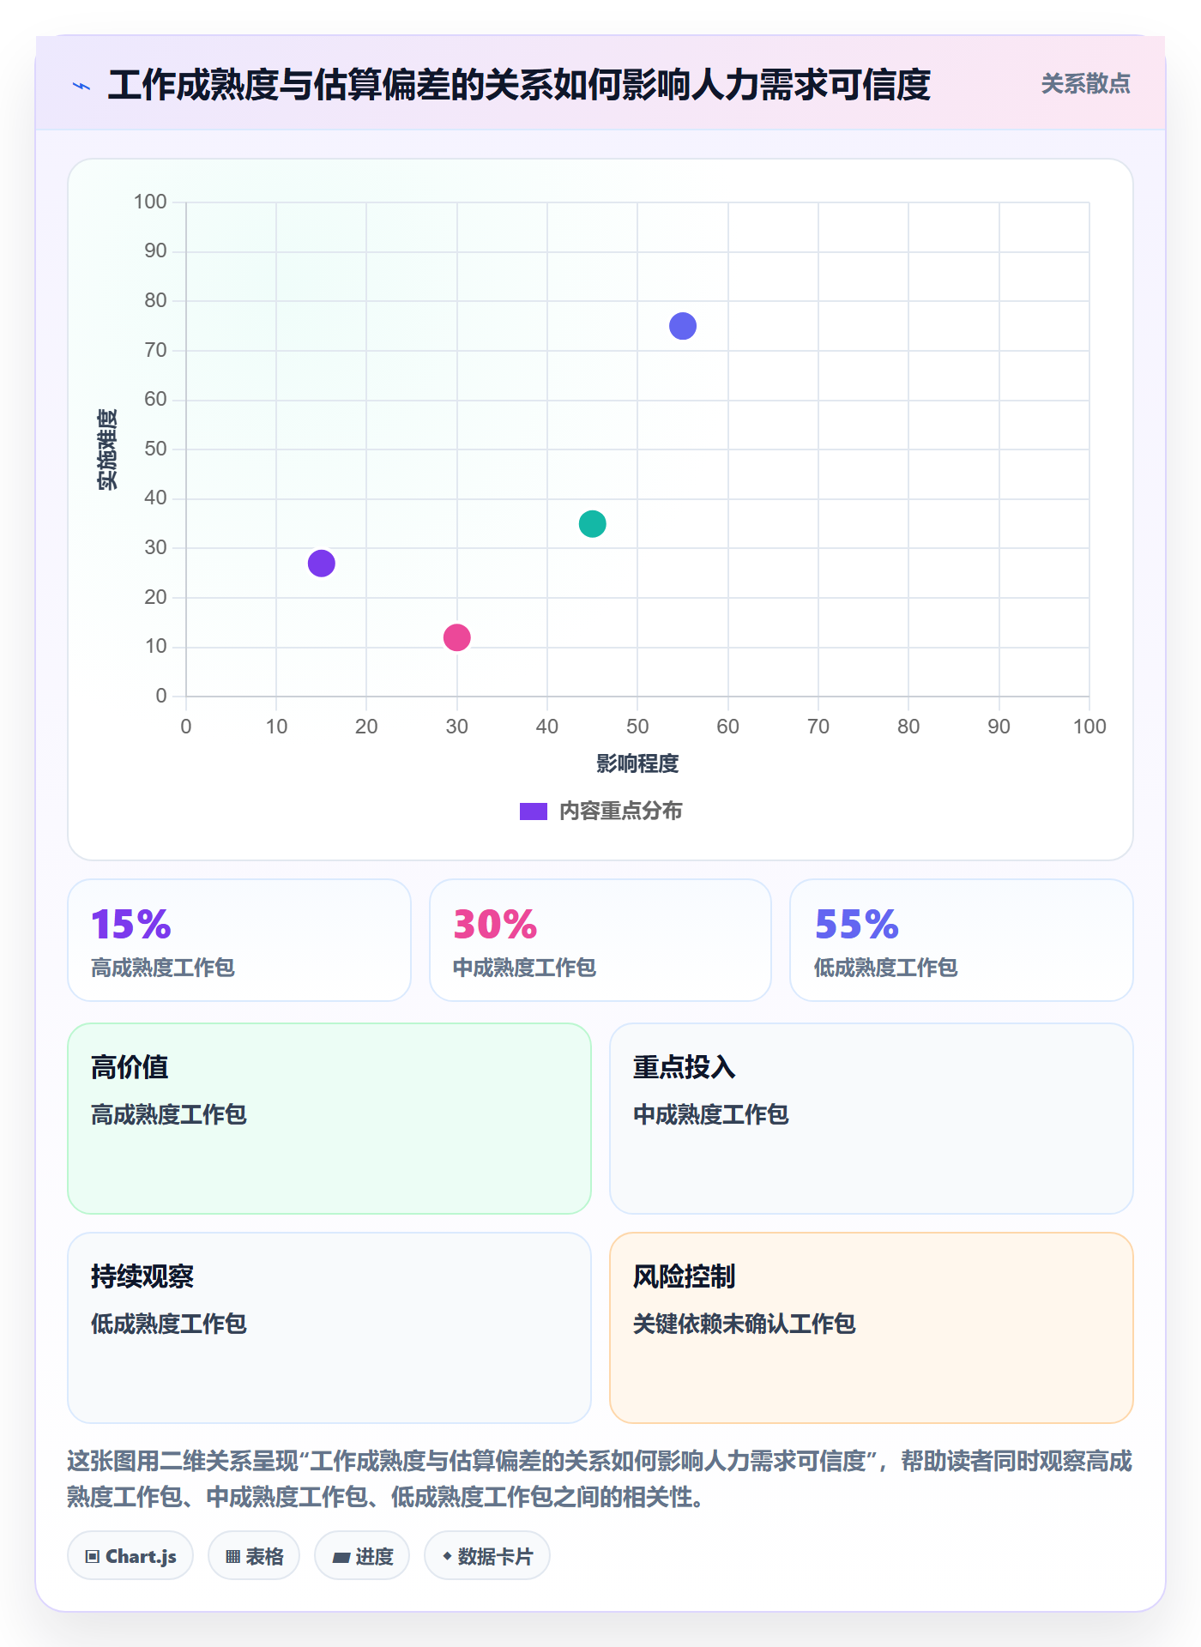
Task: Click the 影响程度 x-axis title
Action: pos(637,763)
